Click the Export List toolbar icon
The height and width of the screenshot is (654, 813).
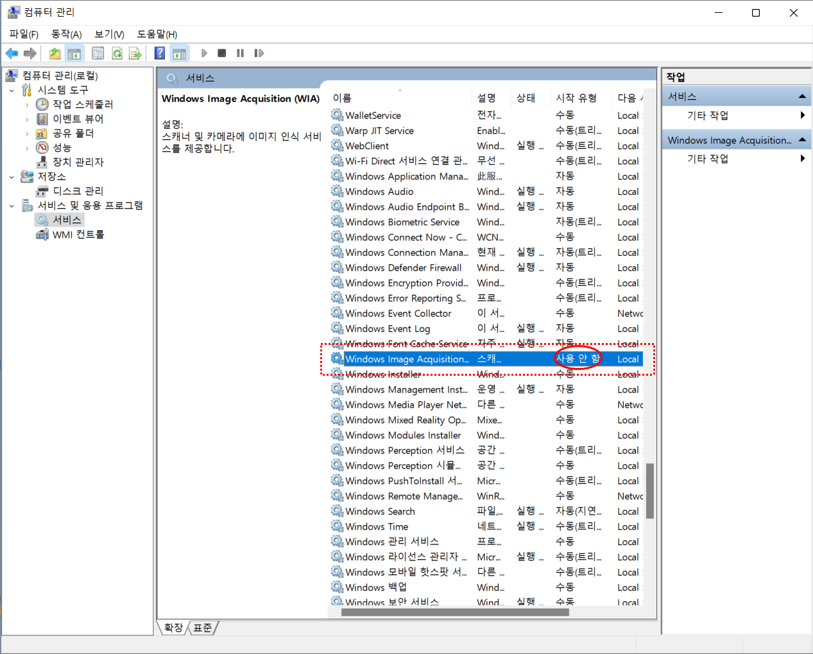coord(135,53)
